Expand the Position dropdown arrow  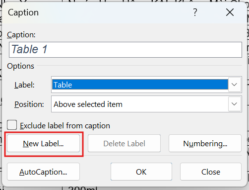coord(234,104)
